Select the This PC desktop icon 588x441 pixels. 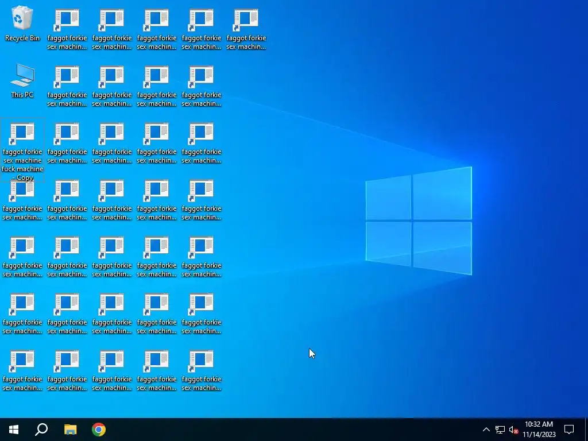(x=22, y=81)
